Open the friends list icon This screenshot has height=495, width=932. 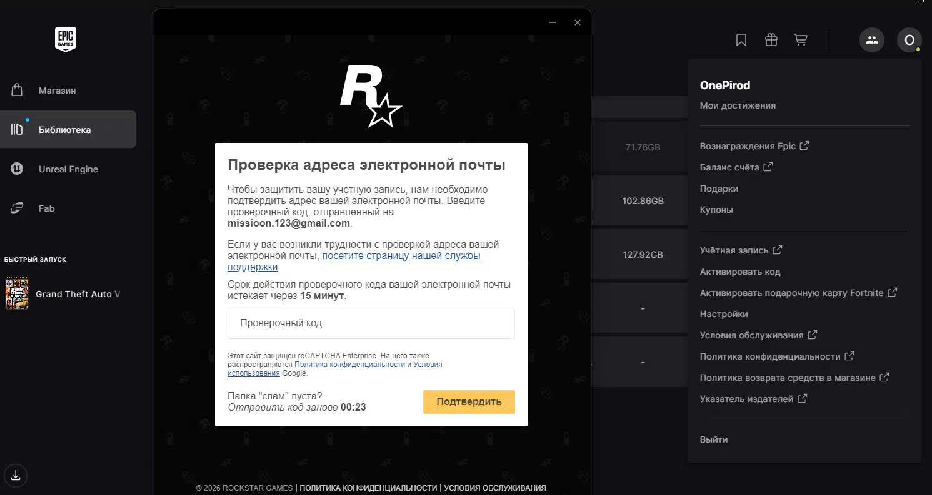coord(871,41)
